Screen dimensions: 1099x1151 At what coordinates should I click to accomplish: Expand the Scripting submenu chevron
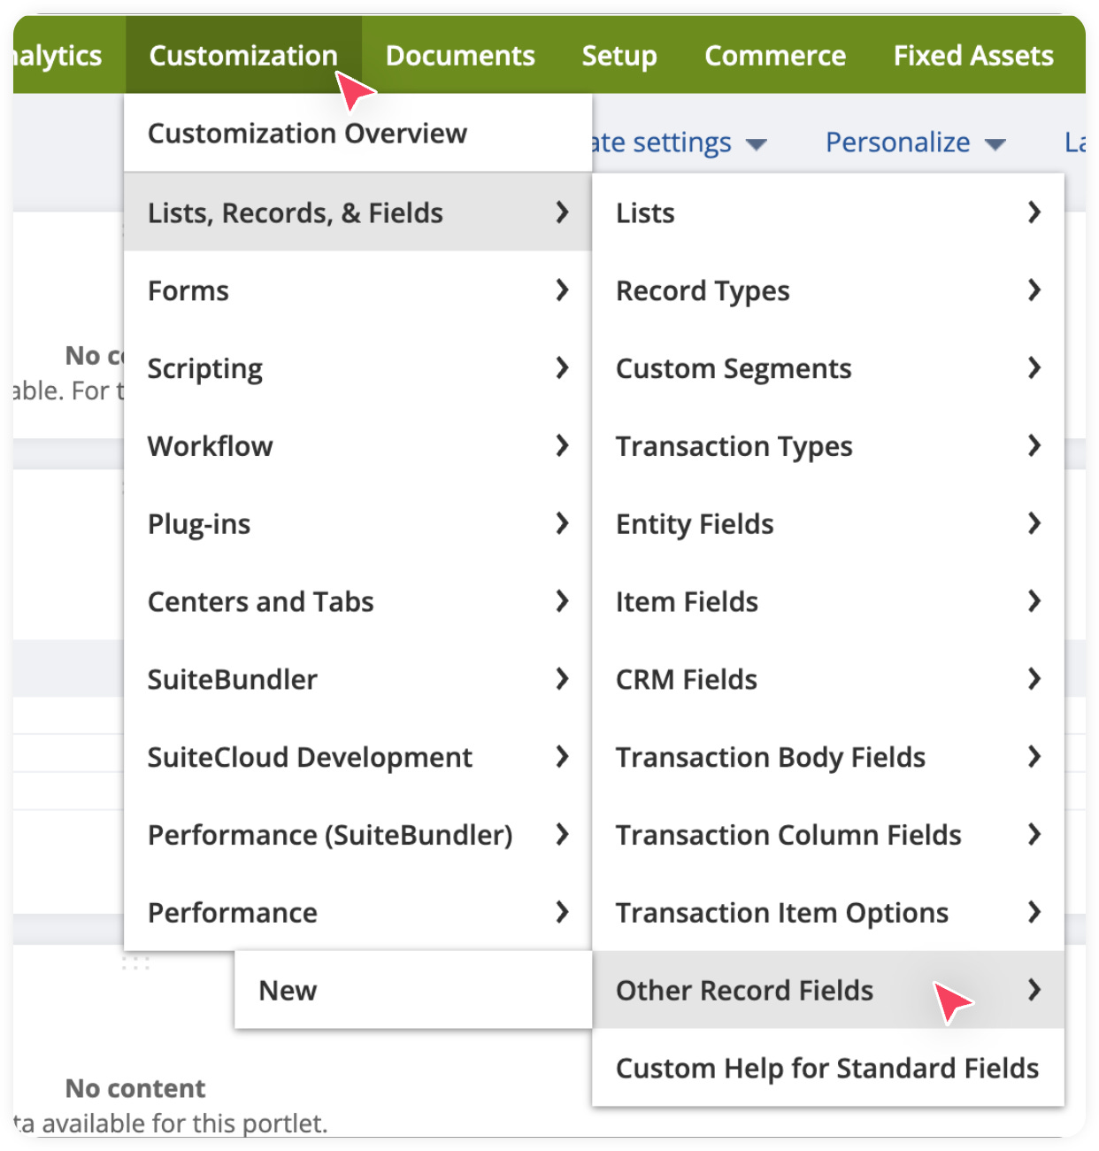tap(562, 368)
